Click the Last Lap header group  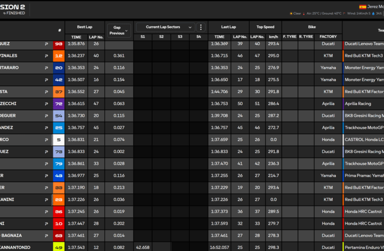(x=229, y=27)
